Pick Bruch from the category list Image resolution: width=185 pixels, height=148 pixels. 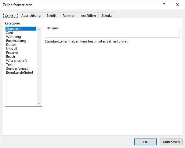21,57
